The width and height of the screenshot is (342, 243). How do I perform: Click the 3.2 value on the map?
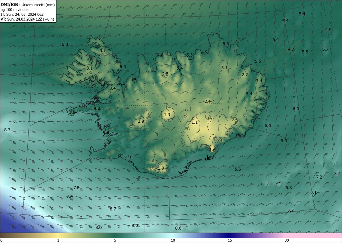click(103, 51)
